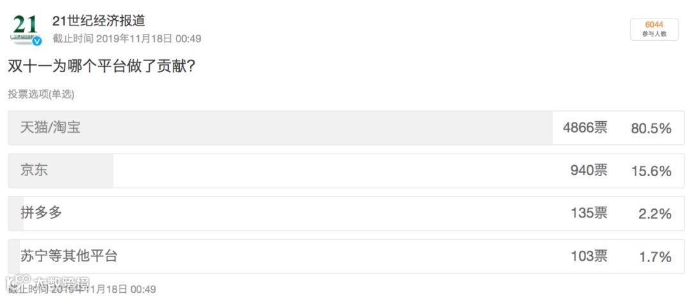This screenshot has width=691, height=296.
Task: Click the 2.2% percentage label
Action: point(655,214)
